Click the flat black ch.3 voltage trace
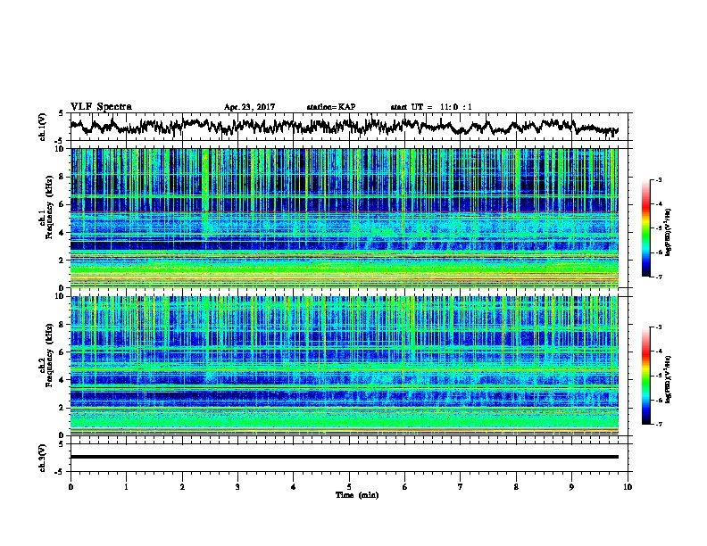This screenshot has height=546, width=707. point(345,457)
